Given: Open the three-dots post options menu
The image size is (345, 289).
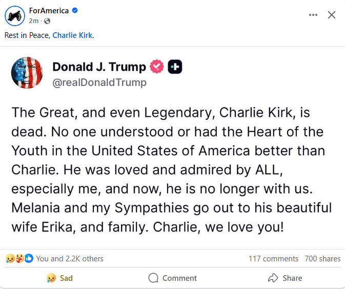Looking at the screenshot, I should pyautogui.click(x=313, y=15).
